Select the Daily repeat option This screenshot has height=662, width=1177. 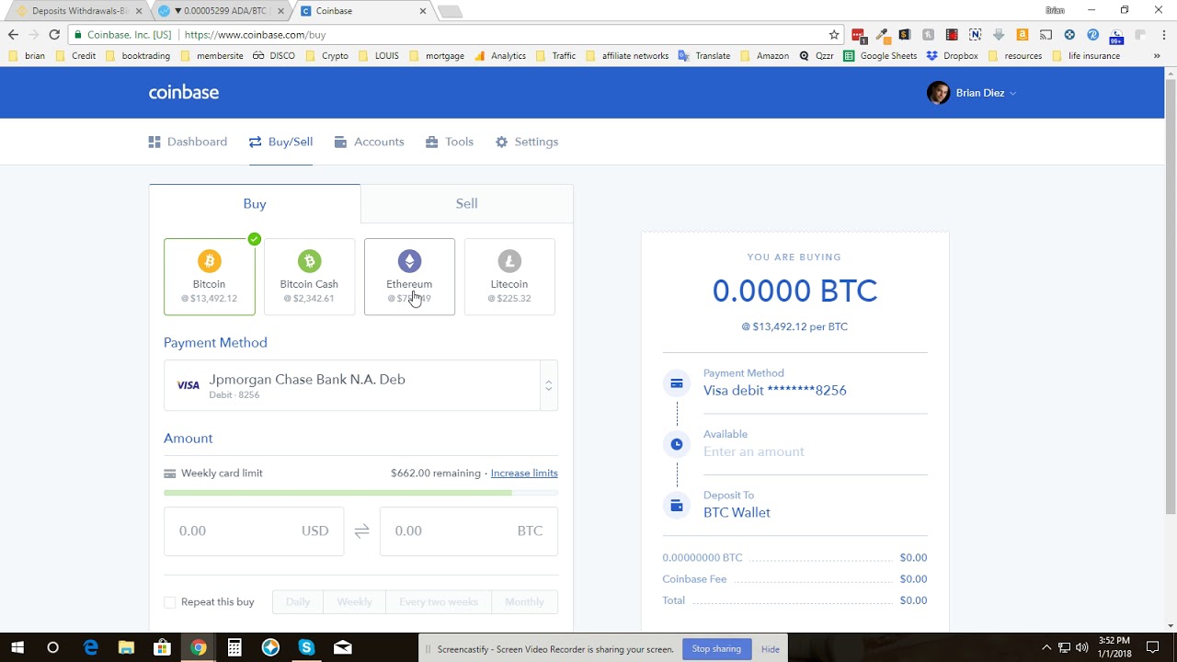(x=298, y=602)
